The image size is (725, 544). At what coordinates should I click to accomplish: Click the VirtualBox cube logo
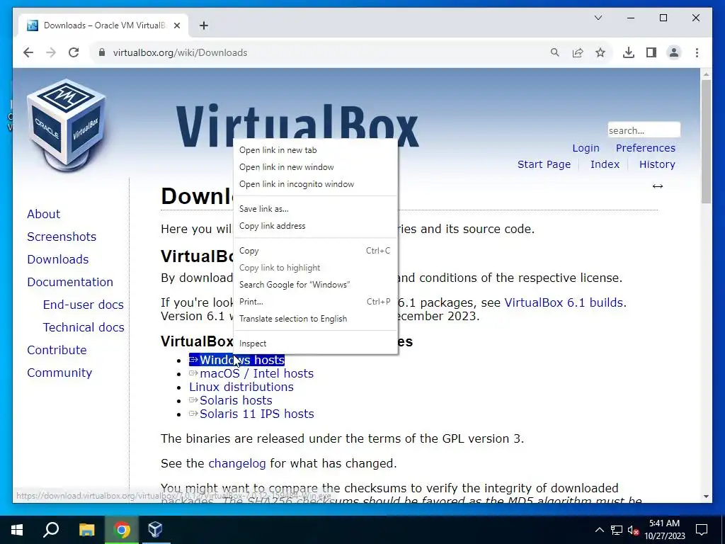[x=66, y=125]
